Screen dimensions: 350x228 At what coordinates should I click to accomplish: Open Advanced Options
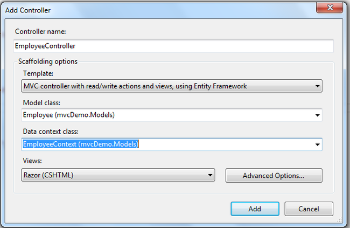click(274, 176)
